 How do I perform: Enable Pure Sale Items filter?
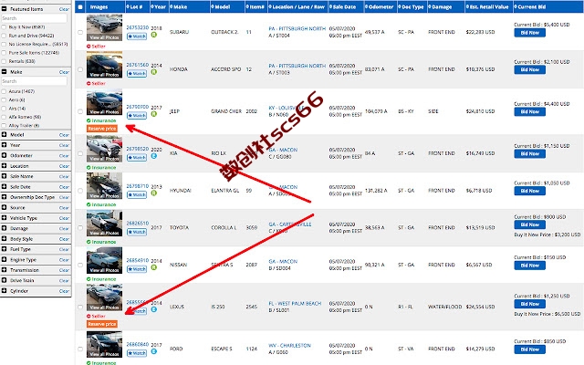click(4, 53)
